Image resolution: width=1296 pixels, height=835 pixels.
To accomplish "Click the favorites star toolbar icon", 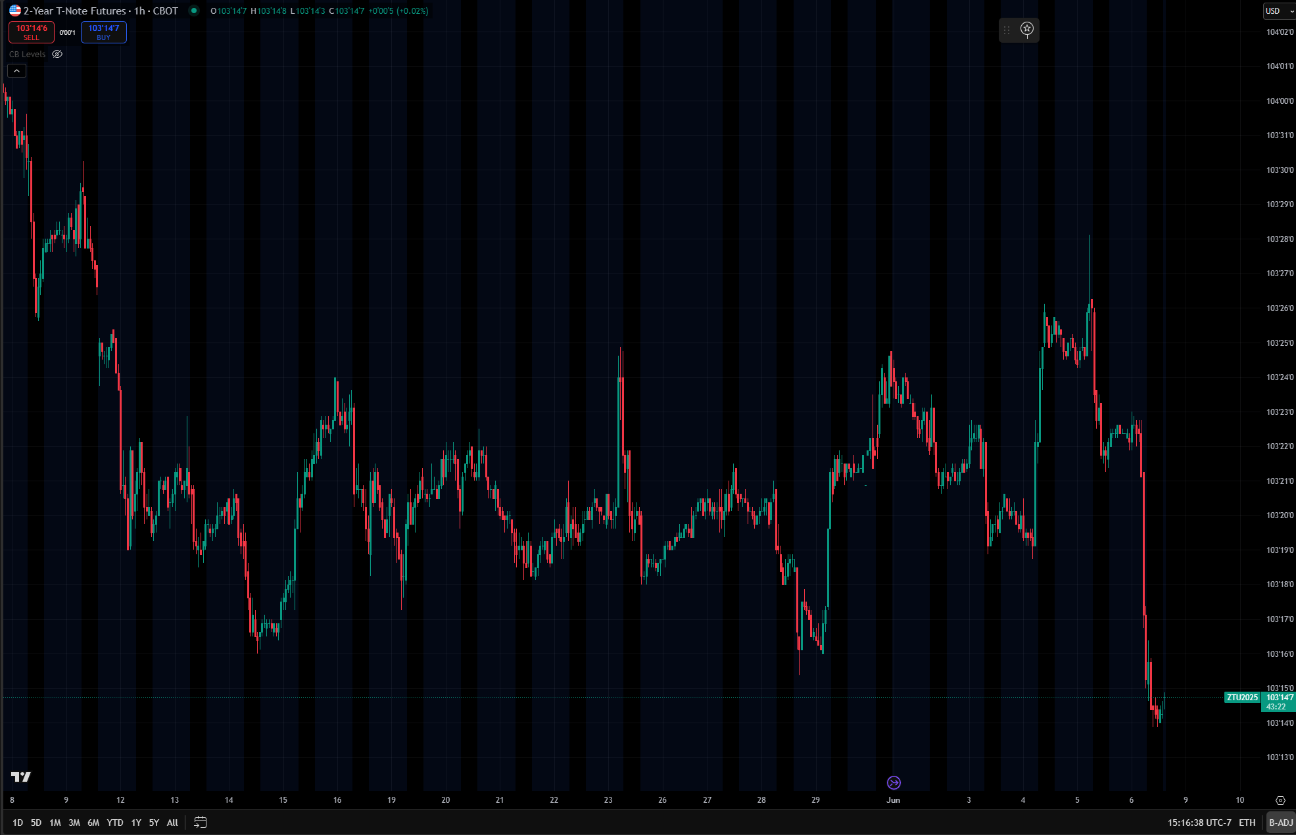I will 1027,29.
